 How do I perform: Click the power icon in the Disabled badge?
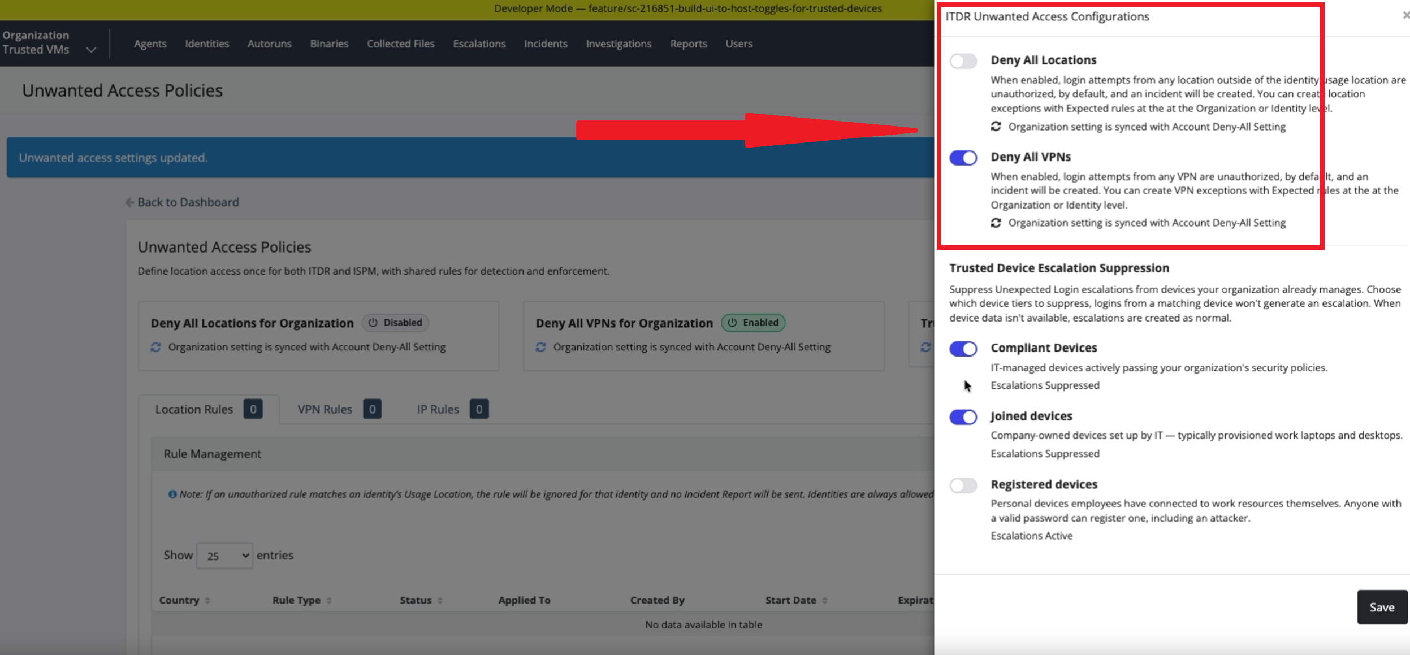pos(373,323)
